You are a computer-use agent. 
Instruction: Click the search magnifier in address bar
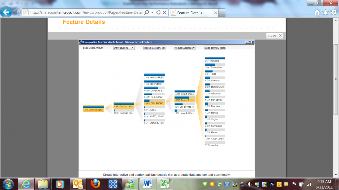pyautogui.click(x=147, y=12)
